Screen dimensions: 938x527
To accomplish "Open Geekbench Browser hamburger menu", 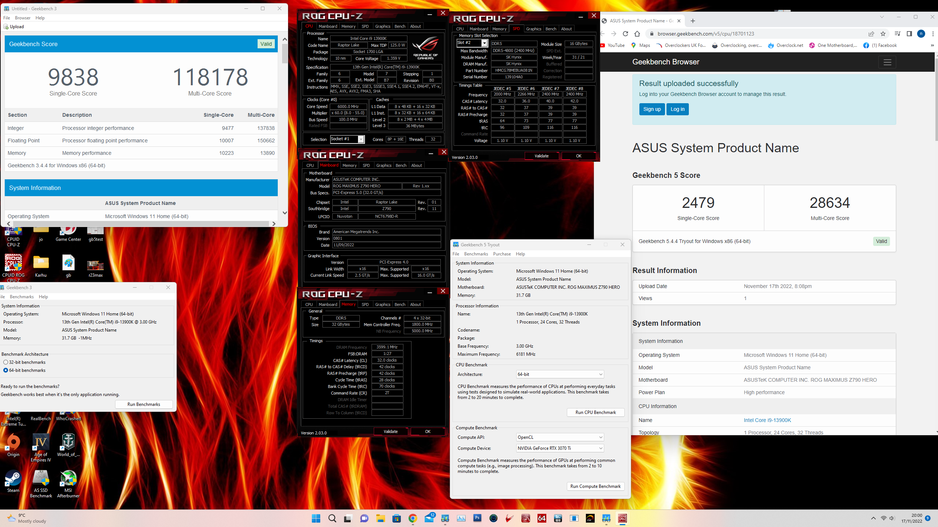I will pyautogui.click(x=887, y=62).
